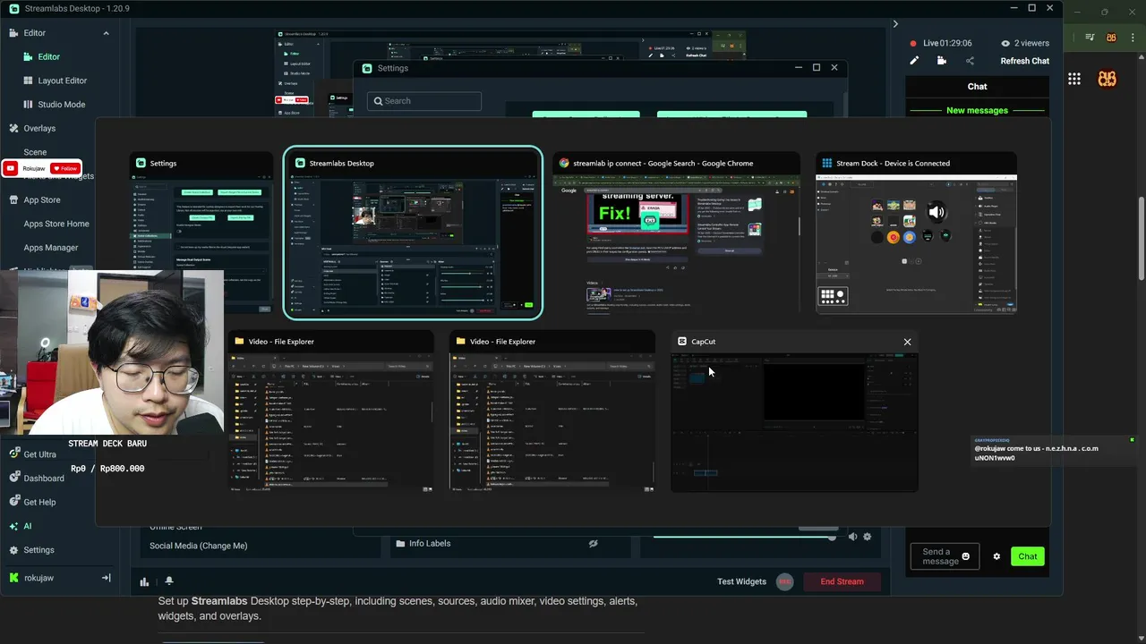Collapse the Editor section in the sidebar
Screen dimensions: 1146x644
106,33
